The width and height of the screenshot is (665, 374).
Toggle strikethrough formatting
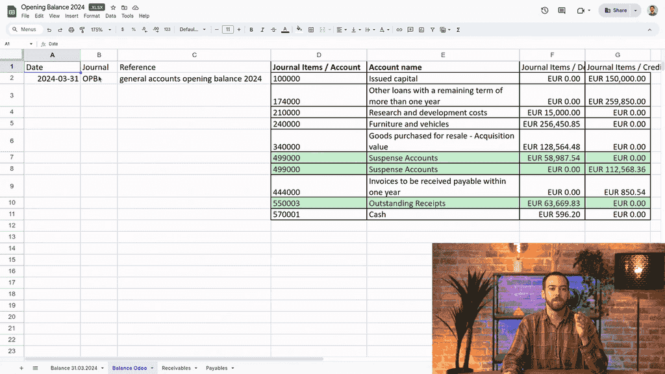[273, 30]
